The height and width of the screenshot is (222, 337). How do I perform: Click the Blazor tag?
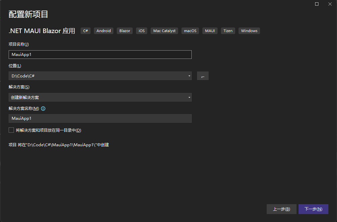(x=125, y=31)
